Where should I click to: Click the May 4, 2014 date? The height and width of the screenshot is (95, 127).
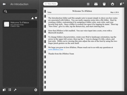tap(115, 12)
